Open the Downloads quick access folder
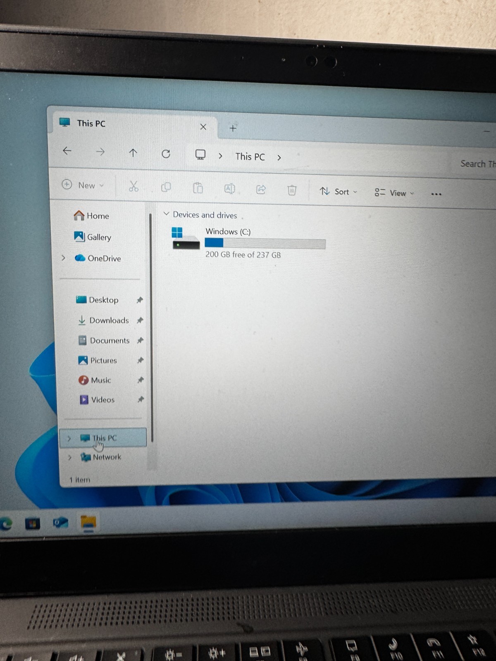Image resolution: width=496 pixels, height=661 pixels. tap(103, 320)
